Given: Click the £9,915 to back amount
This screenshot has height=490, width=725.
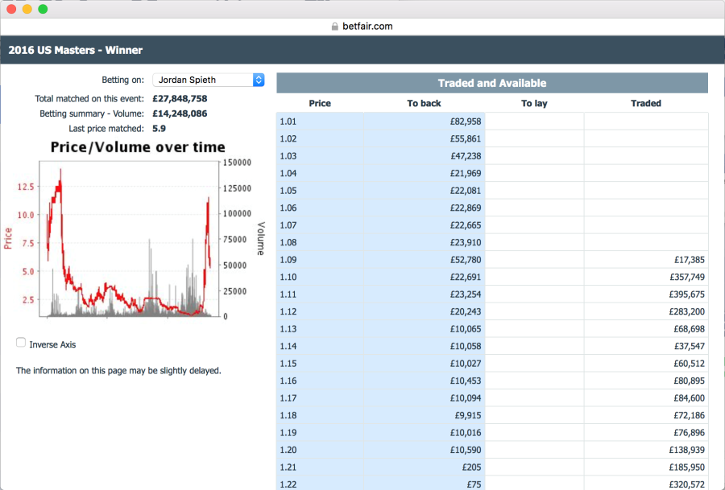Looking at the screenshot, I should click(x=468, y=415).
